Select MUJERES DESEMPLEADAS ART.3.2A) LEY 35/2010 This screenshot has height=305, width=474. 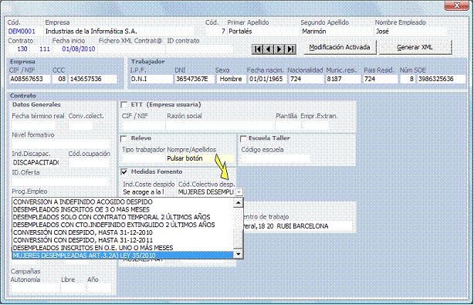(123, 256)
